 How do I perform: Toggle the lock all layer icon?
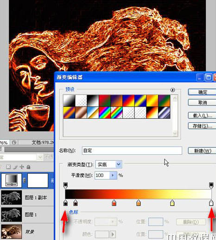[x=28, y=167]
